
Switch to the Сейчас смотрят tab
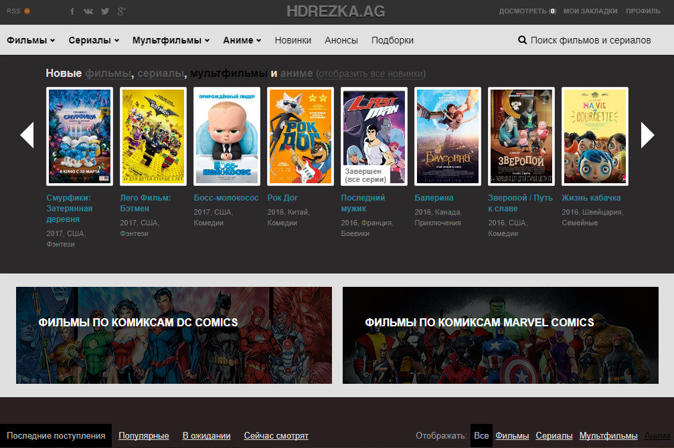coord(276,435)
